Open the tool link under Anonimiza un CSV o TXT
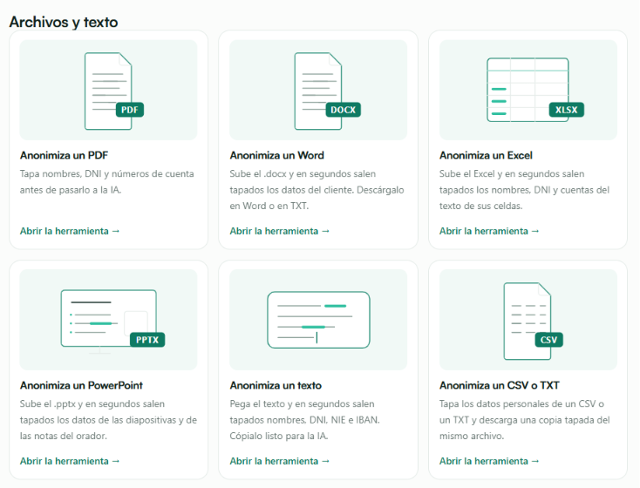Screen dimensions: 640x488 point(489,461)
